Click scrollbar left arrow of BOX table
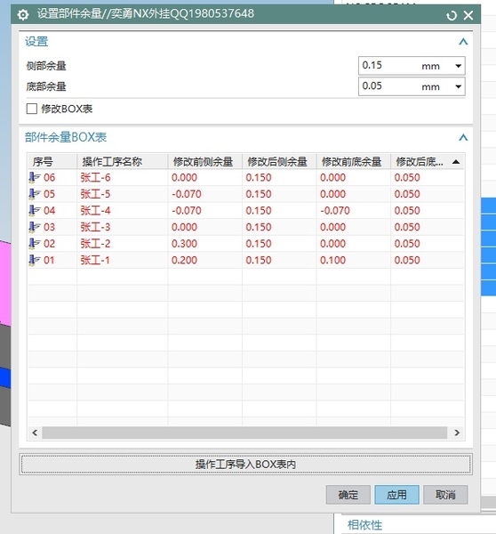This screenshot has width=496, height=534. coord(35,433)
